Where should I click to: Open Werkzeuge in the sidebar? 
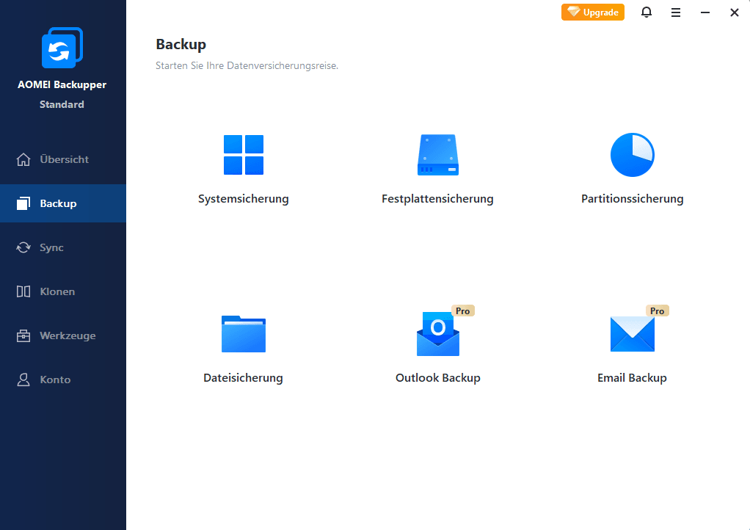point(67,335)
